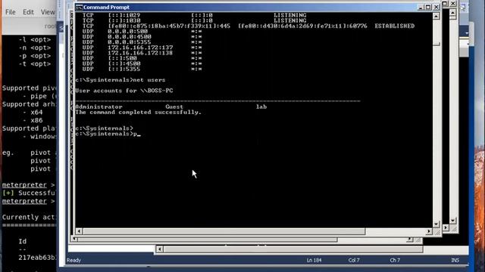
Task: Click the 'ESTABLISHED' connection state
Action: tap(395, 26)
